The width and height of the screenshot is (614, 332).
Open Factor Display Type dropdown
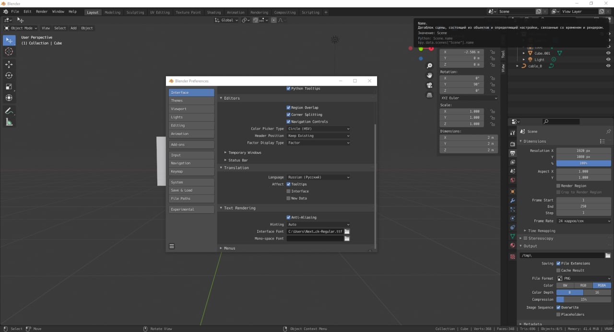319,143
